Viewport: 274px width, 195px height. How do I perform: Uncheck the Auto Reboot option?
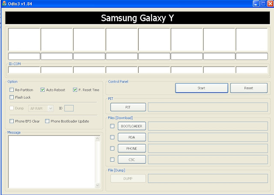(42, 90)
